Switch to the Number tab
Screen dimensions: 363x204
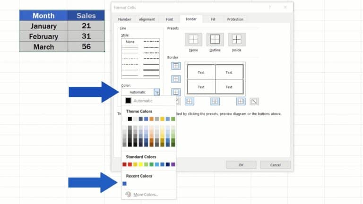tap(125, 19)
